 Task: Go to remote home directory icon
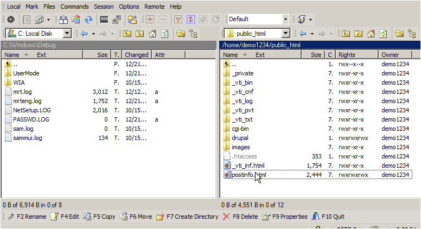(371, 34)
